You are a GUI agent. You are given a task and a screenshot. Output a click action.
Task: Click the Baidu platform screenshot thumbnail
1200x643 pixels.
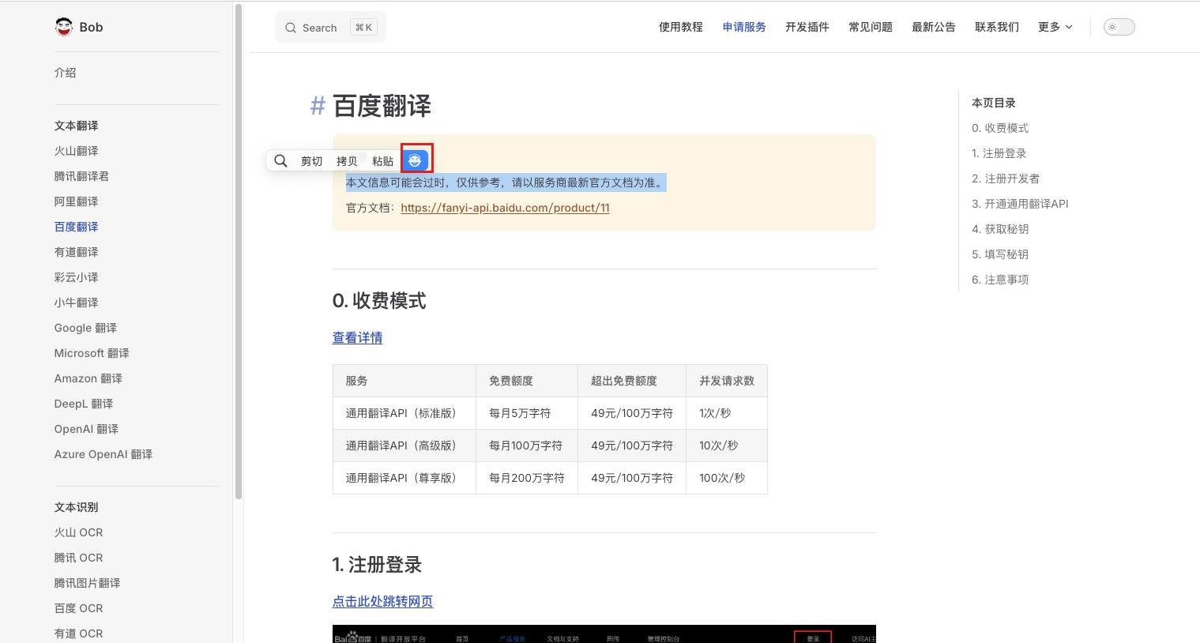[x=604, y=634]
